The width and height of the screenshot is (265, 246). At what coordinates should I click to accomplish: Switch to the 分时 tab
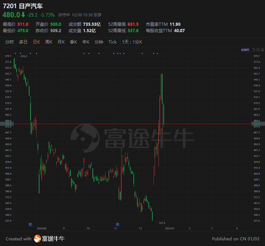tap(10, 42)
